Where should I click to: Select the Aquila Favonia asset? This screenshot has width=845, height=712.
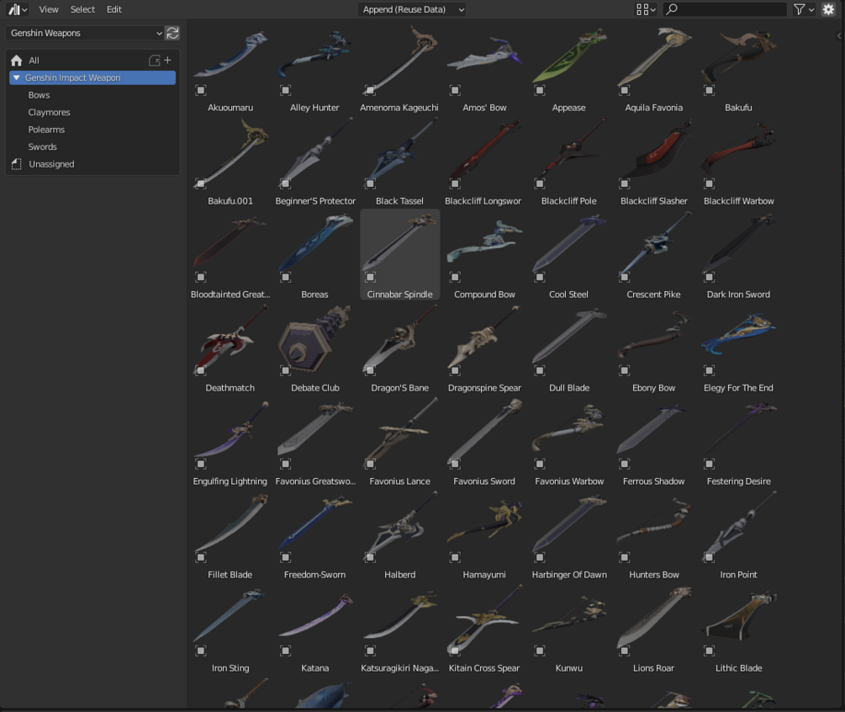pos(653,69)
